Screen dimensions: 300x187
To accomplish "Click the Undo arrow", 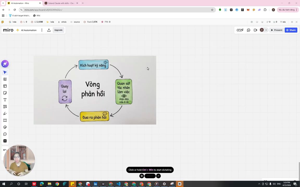I will (x=5, y=150).
